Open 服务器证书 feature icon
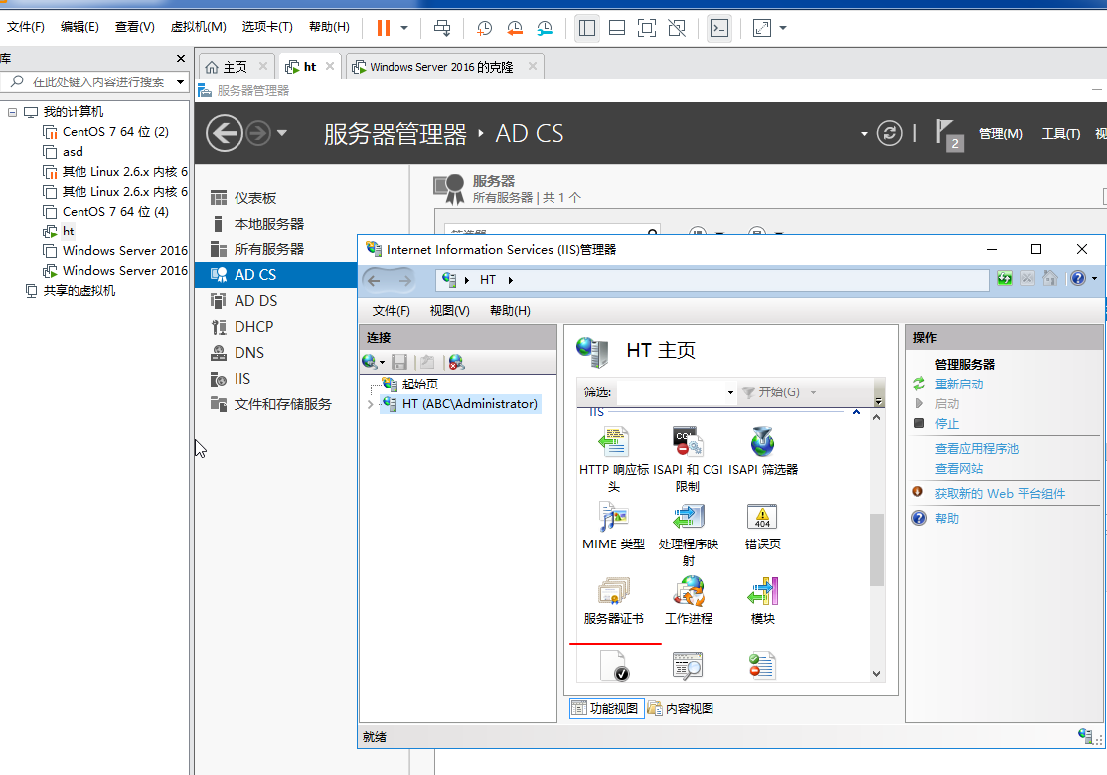 point(613,591)
